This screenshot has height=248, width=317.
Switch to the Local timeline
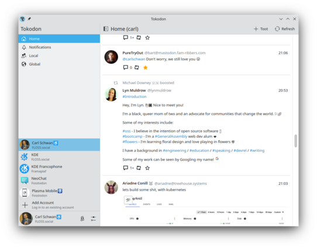point(59,55)
